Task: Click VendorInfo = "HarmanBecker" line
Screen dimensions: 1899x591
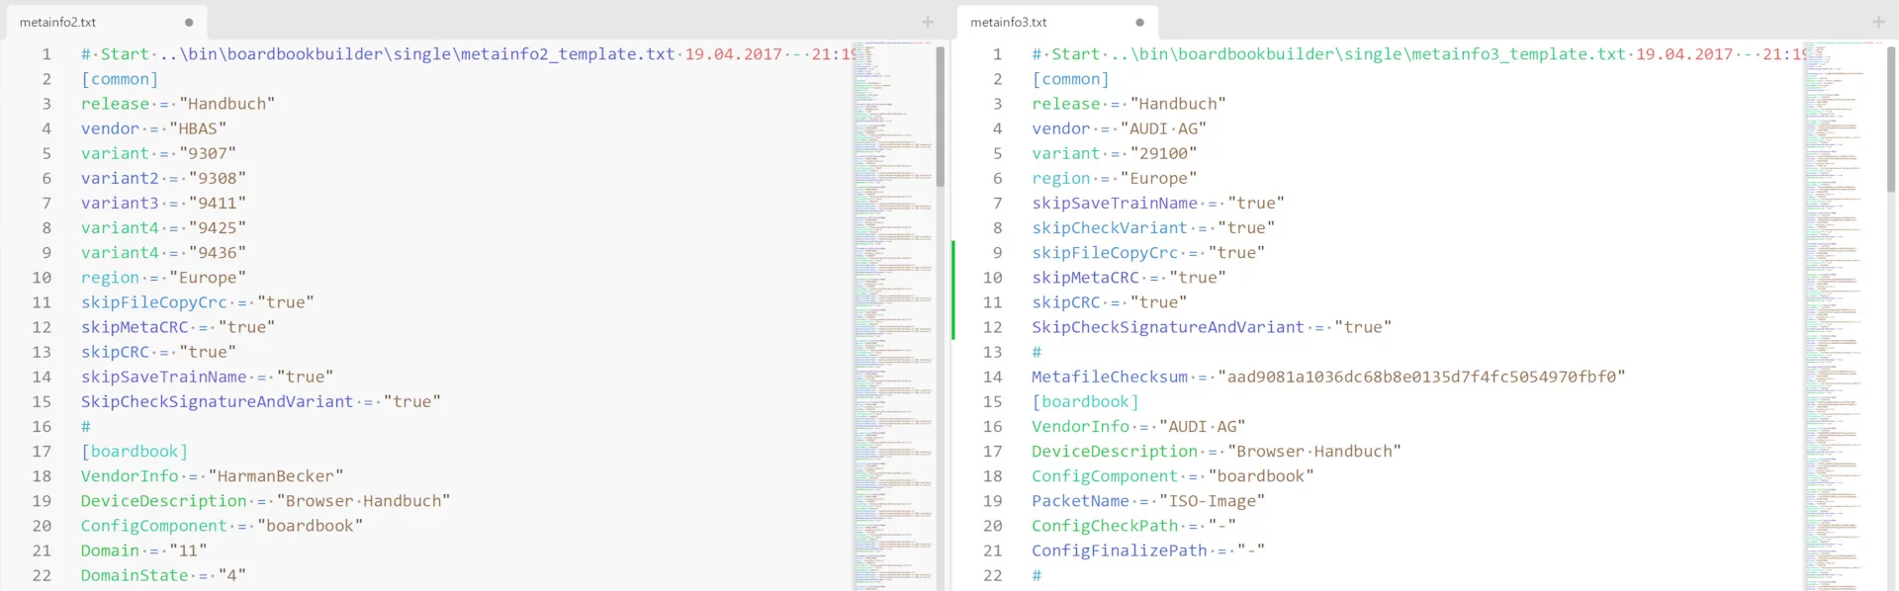Action: 212,475
